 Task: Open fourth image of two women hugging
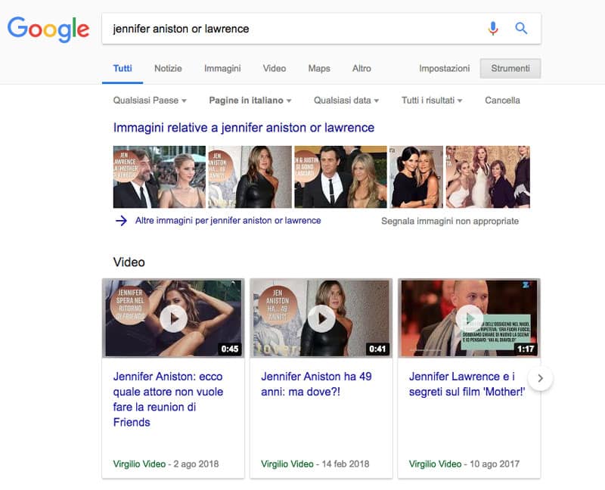[417, 177]
